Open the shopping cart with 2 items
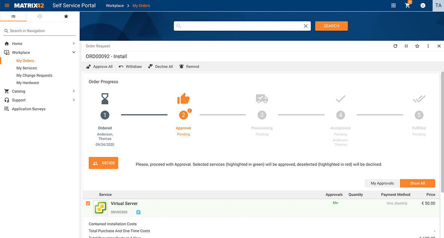 (x=407, y=5)
